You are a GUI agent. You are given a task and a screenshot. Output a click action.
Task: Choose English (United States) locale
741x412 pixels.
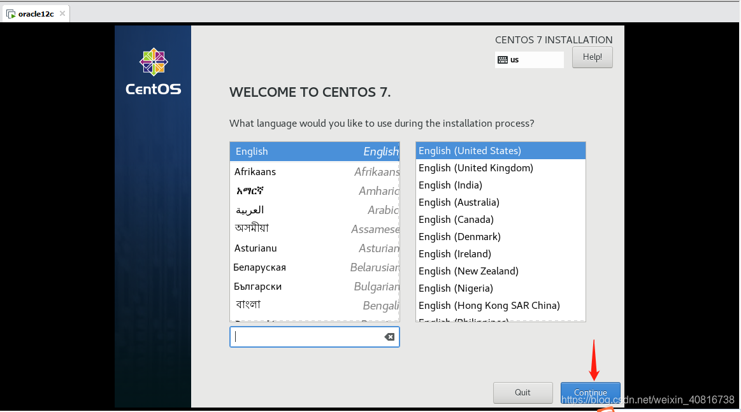500,151
